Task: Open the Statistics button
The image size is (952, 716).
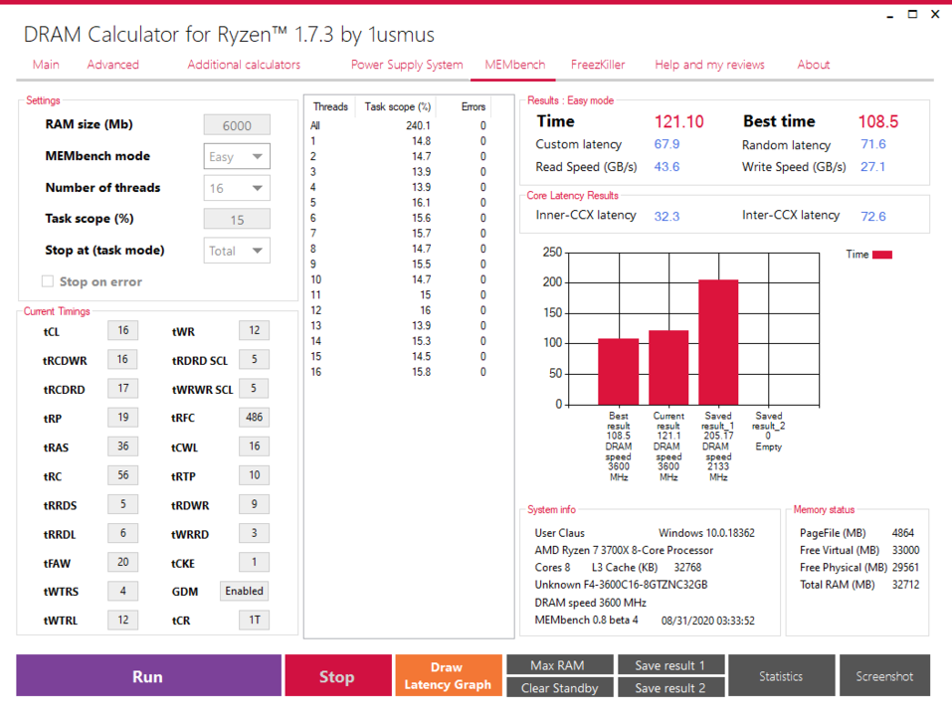Action: click(781, 676)
